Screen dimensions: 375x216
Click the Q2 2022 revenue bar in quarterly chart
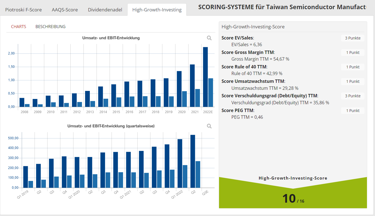192,161
